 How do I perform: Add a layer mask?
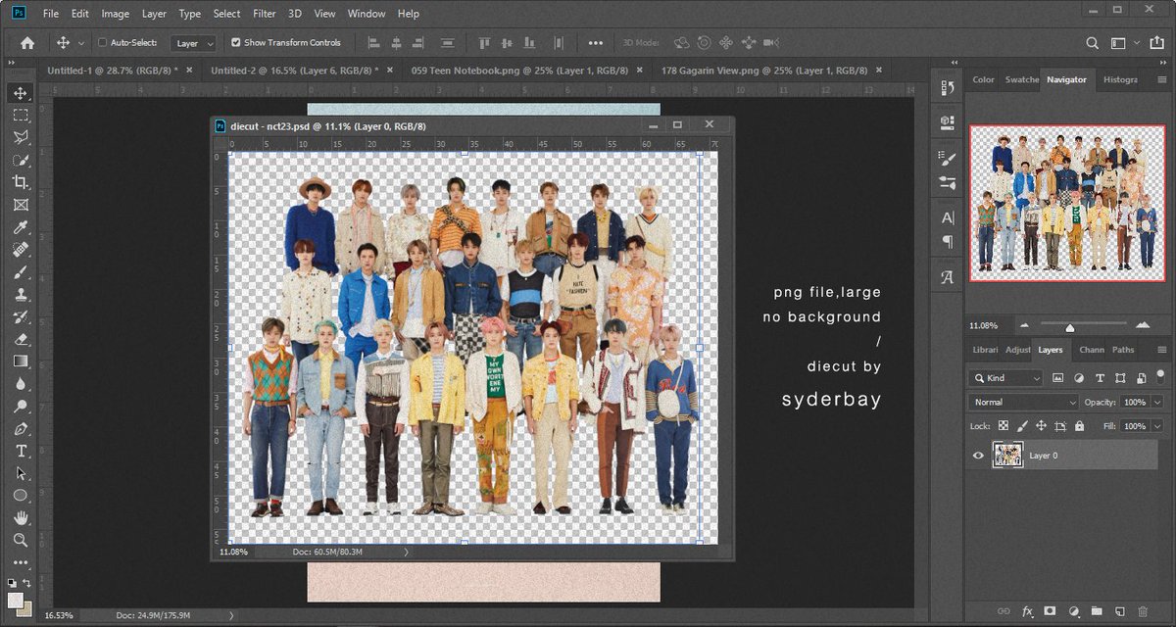pos(1050,611)
